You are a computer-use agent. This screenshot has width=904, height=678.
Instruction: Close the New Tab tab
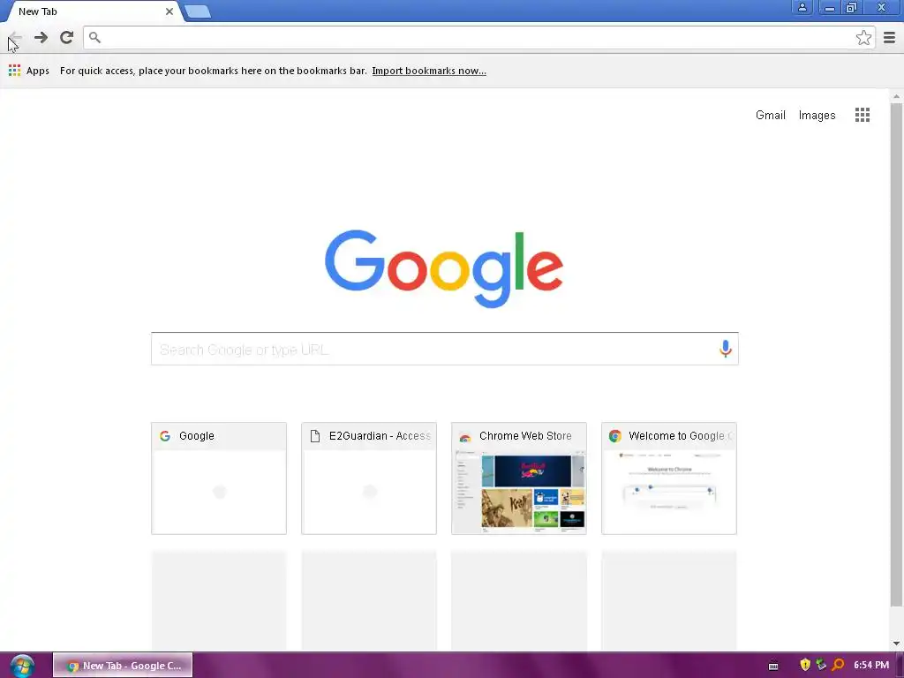169,11
